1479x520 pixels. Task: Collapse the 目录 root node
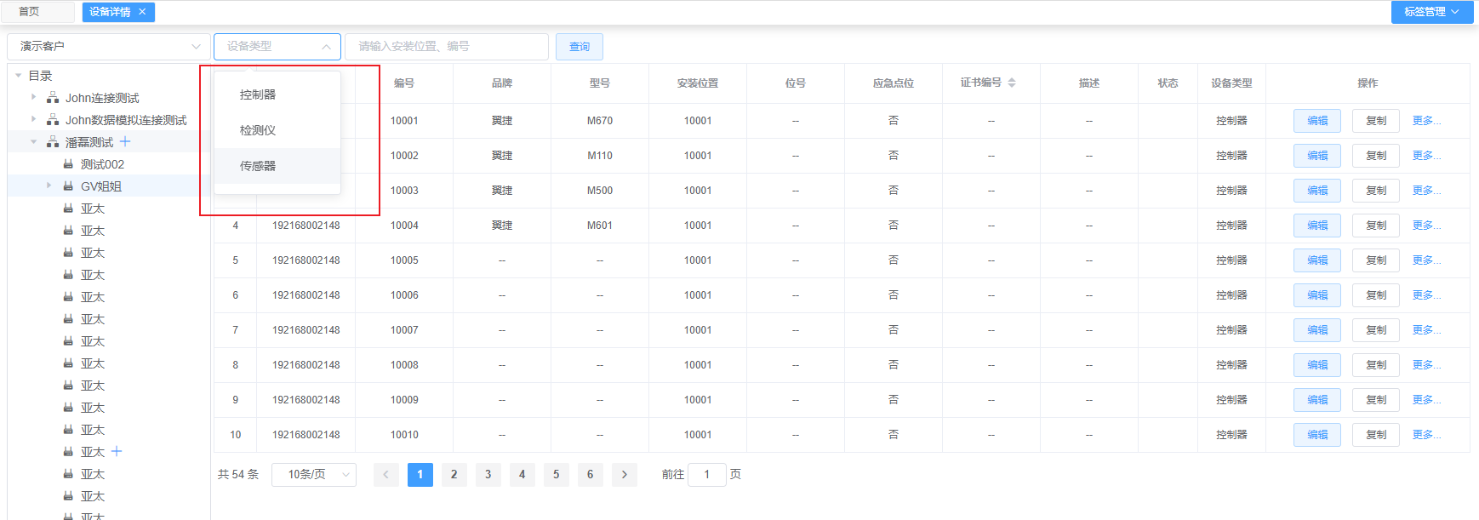(19, 76)
